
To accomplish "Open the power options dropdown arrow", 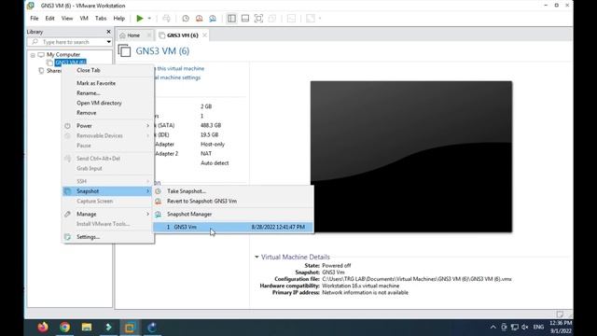I will coord(149,19).
